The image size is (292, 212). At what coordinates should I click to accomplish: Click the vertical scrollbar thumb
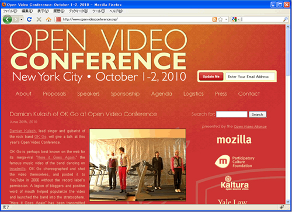pos(288,53)
